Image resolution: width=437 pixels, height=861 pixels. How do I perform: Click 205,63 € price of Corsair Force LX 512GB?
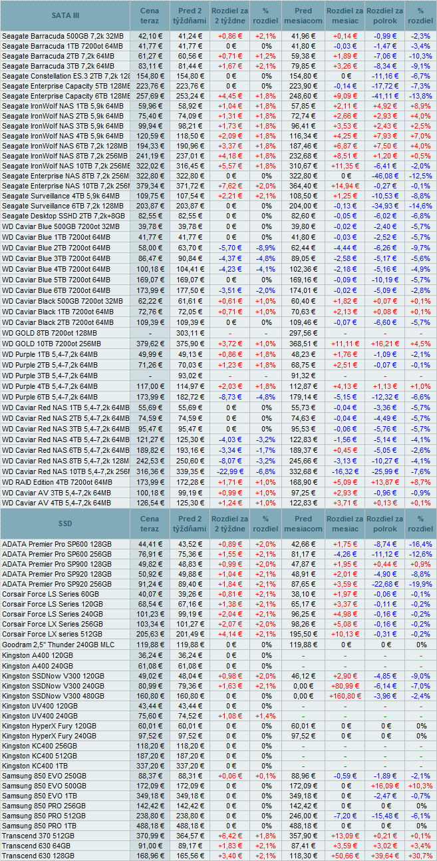150,634
